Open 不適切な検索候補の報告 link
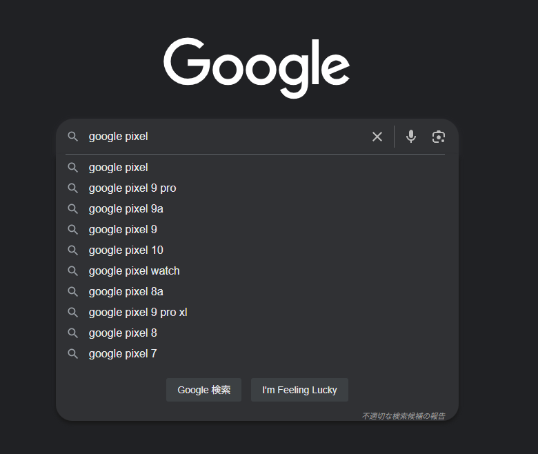Image resolution: width=538 pixels, height=454 pixels. point(403,416)
